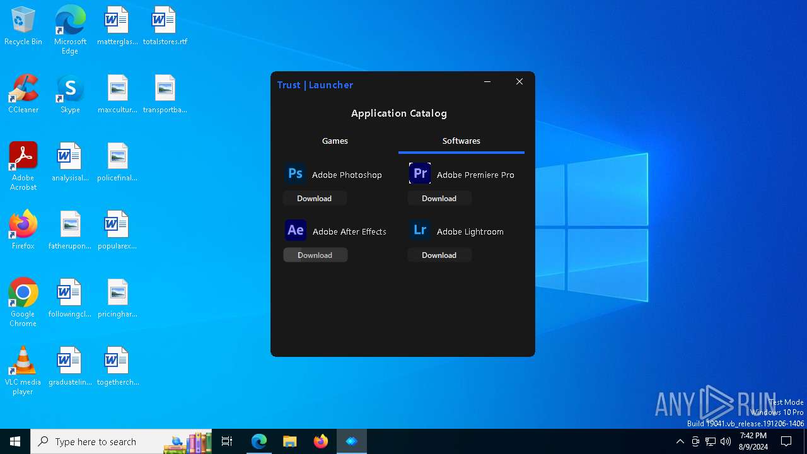Show hidden system tray icons
The image size is (807, 454).
click(680, 441)
